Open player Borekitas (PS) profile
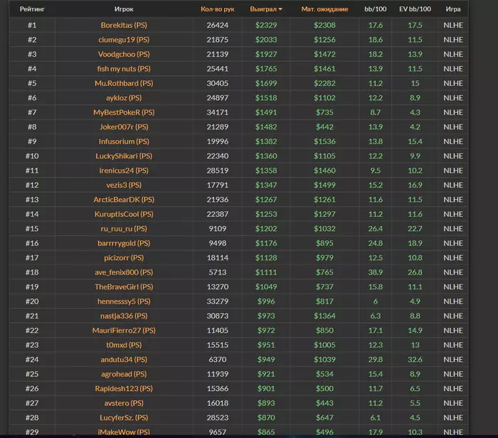Screen dimensions: 498x438 [124, 25]
